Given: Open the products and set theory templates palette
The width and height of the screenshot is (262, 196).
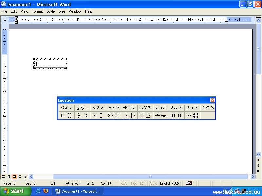Looking at the screenshot, I should click(x=177, y=115).
